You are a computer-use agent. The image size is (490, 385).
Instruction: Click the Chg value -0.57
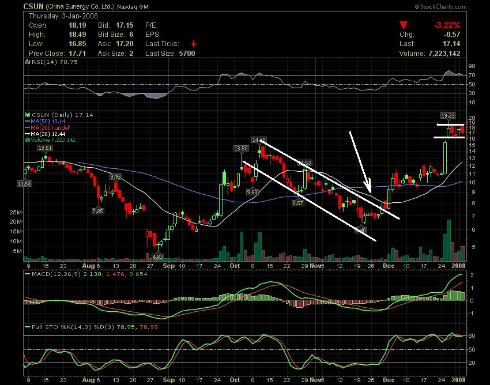tap(452, 35)
